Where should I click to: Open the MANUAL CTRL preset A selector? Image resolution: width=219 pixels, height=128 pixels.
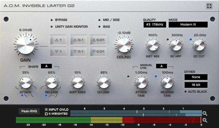coord(161,66)
